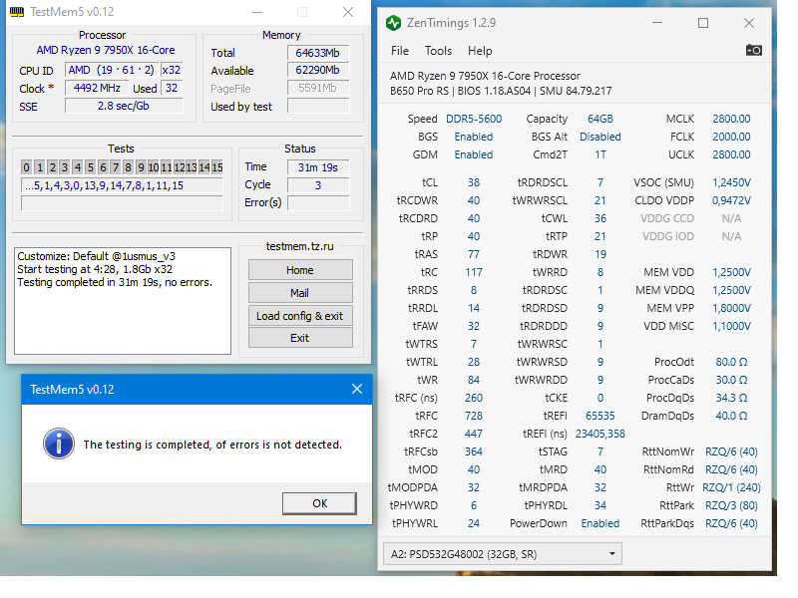Click the tRC value 117
The height and width of the screenshot is (598, 798).
(x=473, y=272)
